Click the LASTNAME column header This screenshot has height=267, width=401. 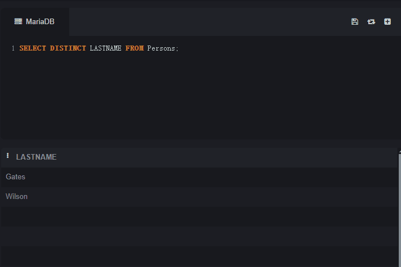coord(36,157)
